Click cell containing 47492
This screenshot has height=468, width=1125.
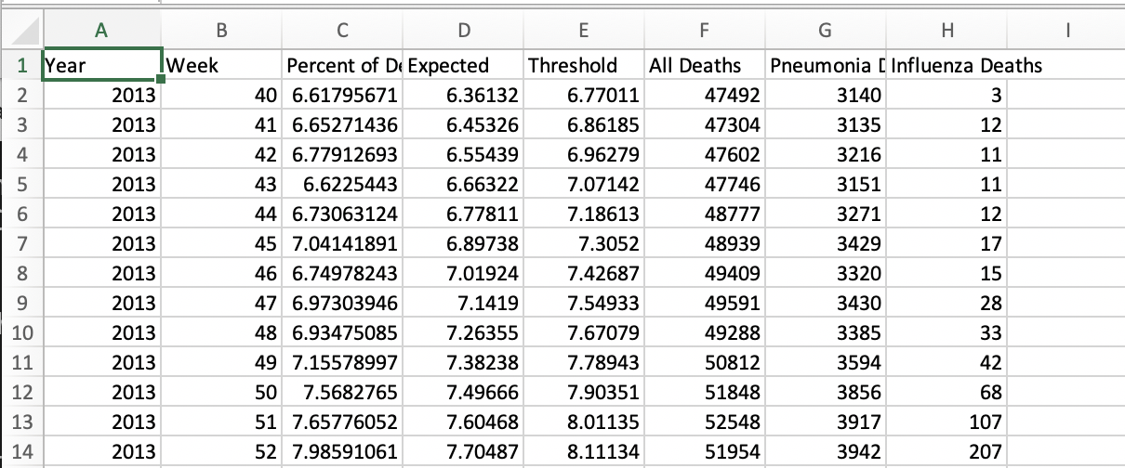coord(703,95)
